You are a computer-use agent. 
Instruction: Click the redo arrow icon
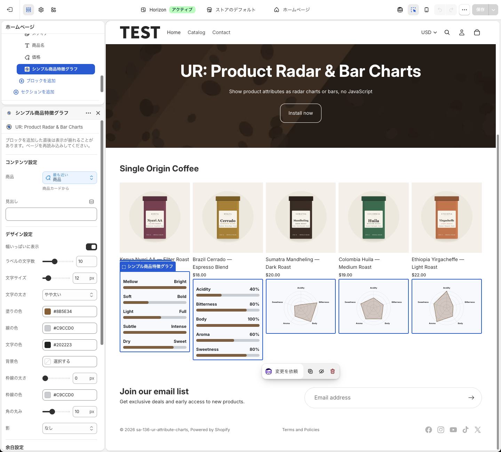[451, 10]
